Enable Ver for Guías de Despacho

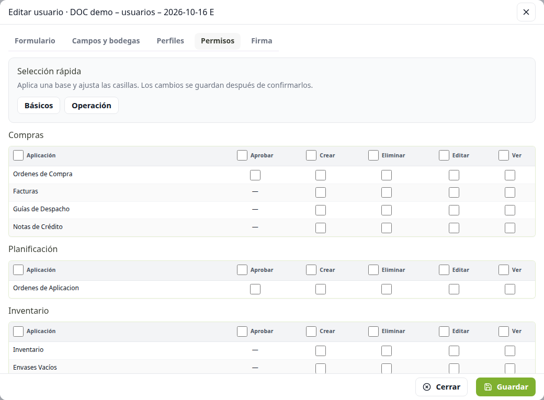pyautogui.click(x=510, y=210)
